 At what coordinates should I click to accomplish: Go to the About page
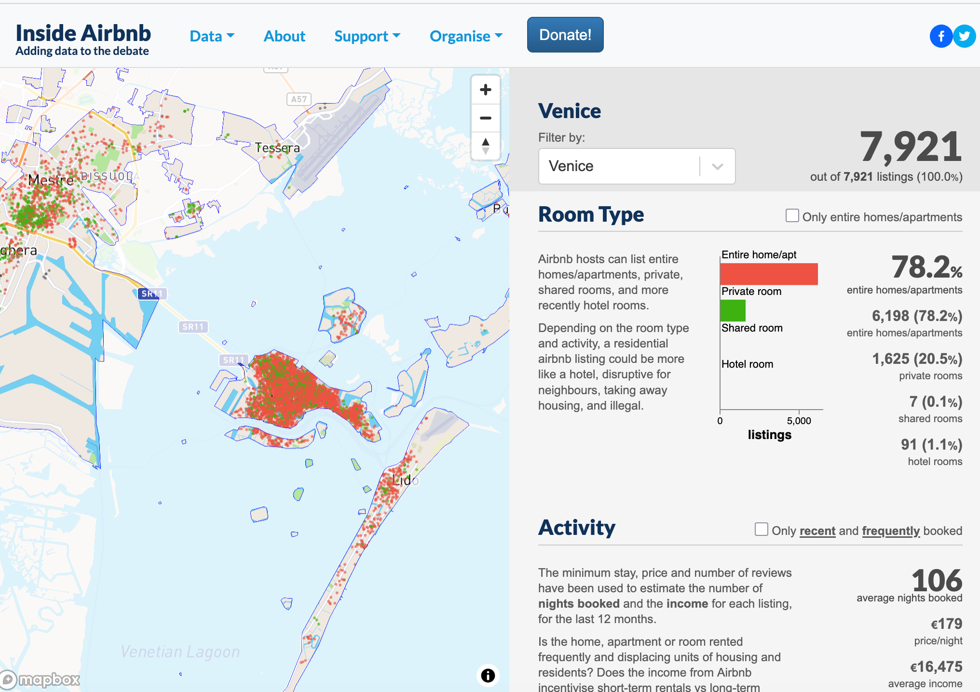pyautogui.click(x=285, y=36)
